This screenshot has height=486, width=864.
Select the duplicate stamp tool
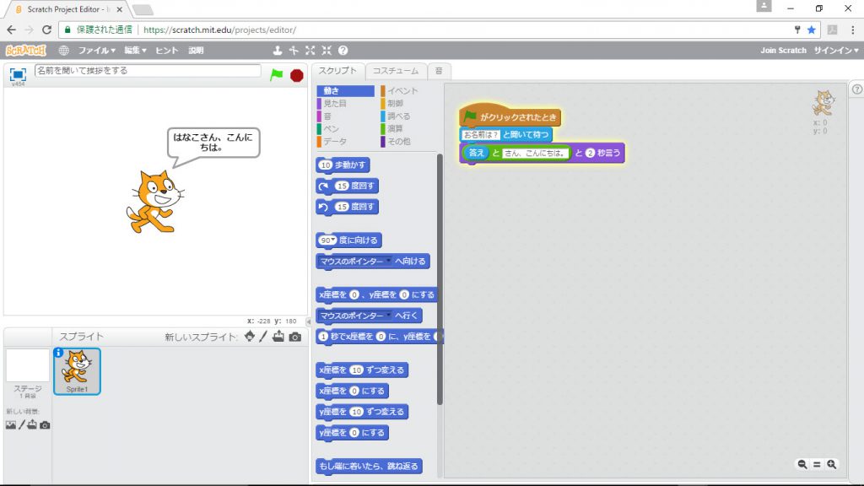click(x=278, y=50)
